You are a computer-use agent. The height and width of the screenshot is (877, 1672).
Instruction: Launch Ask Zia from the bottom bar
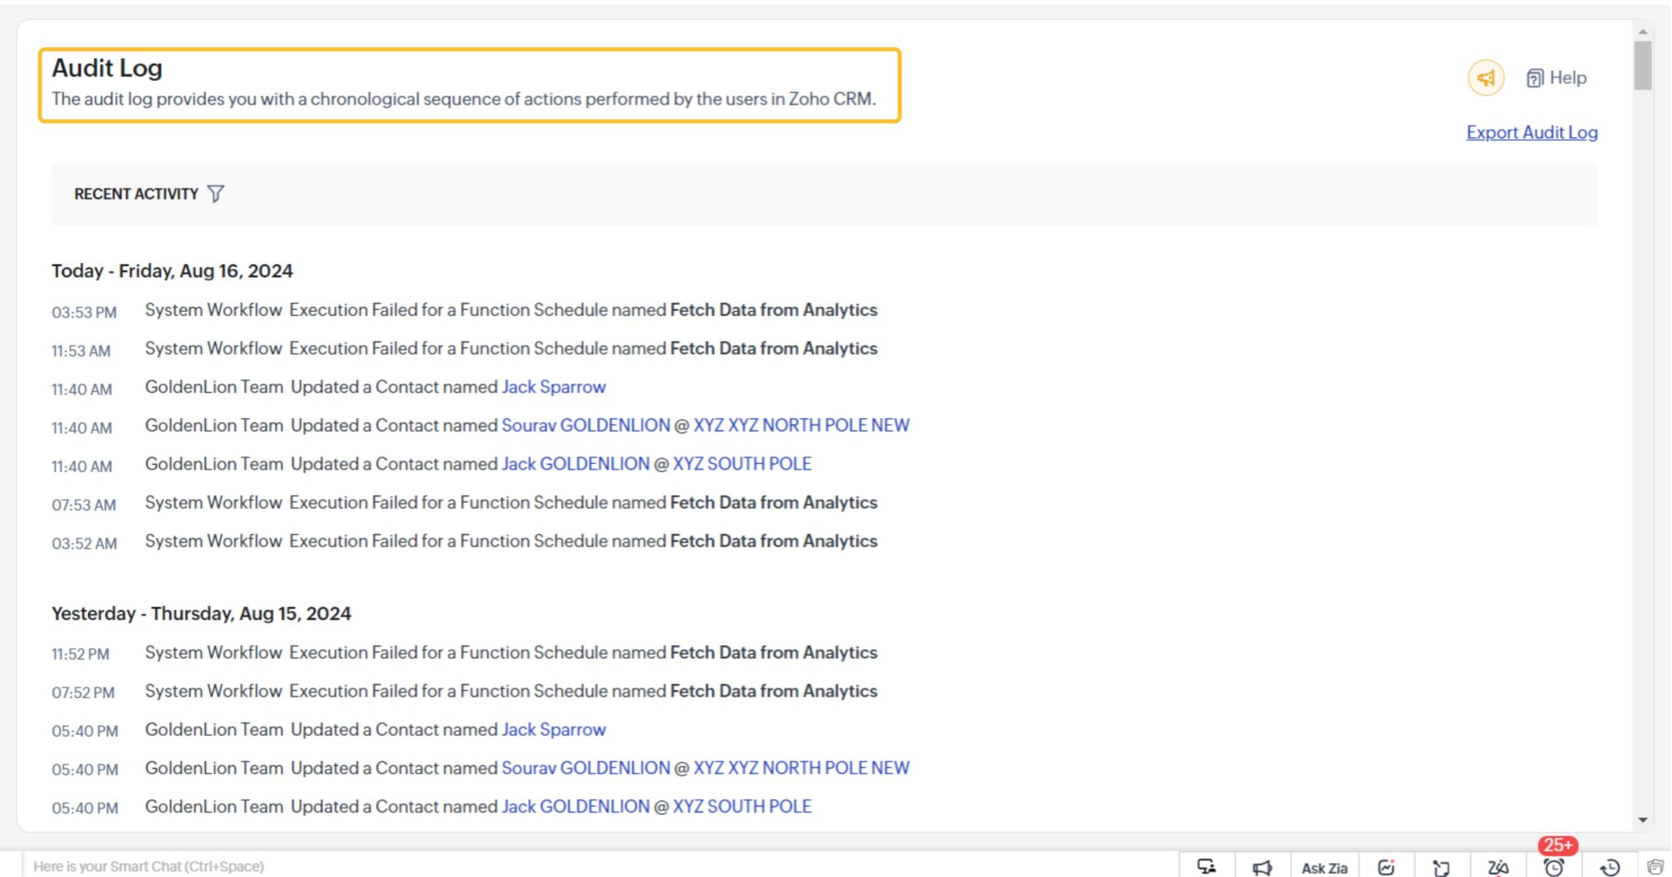pyautogui.click(x=1326, y=868)
